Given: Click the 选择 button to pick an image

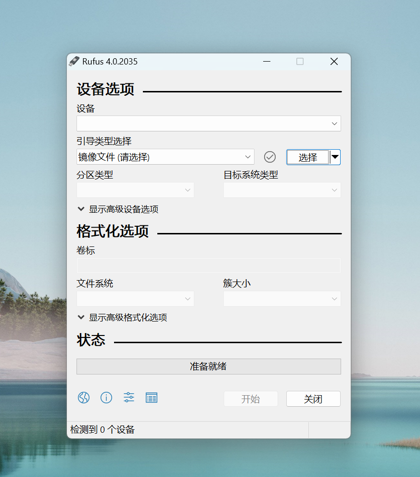Looking at the screenshot, I should 308,157.
